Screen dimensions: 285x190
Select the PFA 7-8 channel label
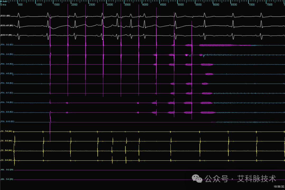(7, 102)
